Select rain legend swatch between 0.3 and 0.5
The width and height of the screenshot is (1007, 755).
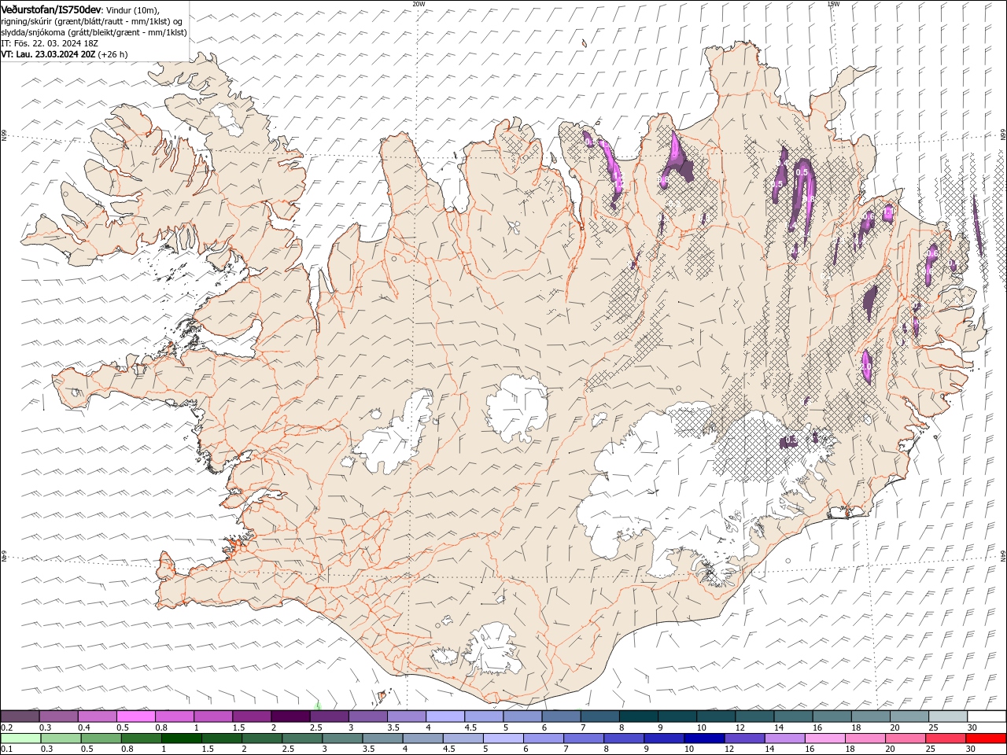click(61, 738)
